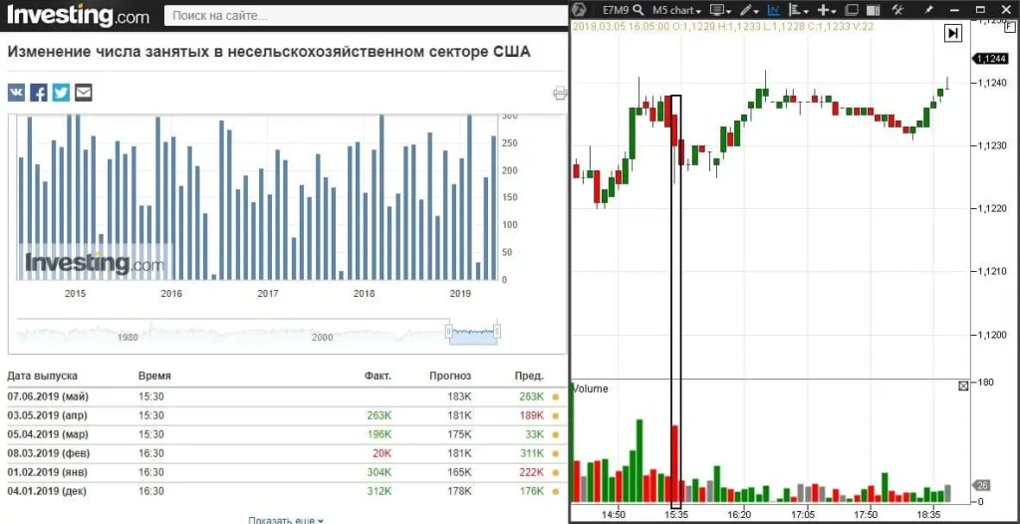Click the split panel icon in chart toolbar
This screenshot has width=1020, height=524.
tap(875, 10)
